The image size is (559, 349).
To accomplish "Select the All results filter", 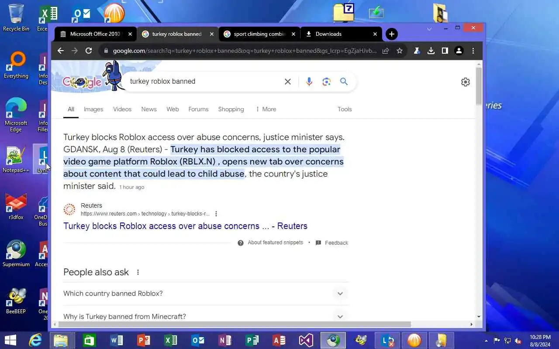I will 71,109.
